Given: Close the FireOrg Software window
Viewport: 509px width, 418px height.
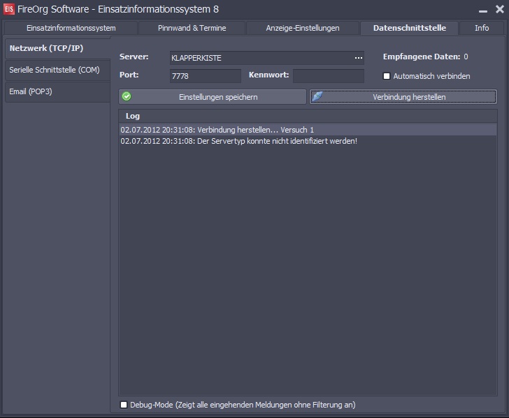Looking at the screenshot, I should 497,9.
